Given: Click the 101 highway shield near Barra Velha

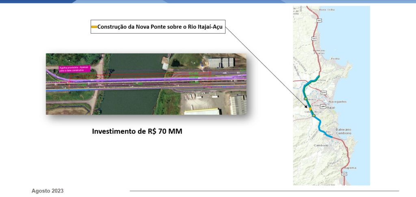Looking at the screenshot, I should pos(319,20).
